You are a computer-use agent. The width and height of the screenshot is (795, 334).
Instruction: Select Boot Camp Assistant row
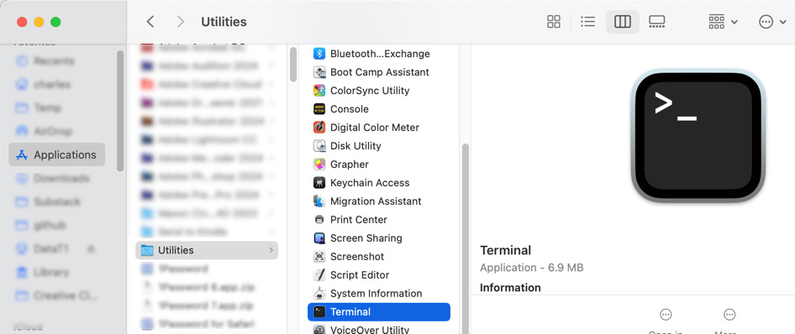(x=379, y=72)
